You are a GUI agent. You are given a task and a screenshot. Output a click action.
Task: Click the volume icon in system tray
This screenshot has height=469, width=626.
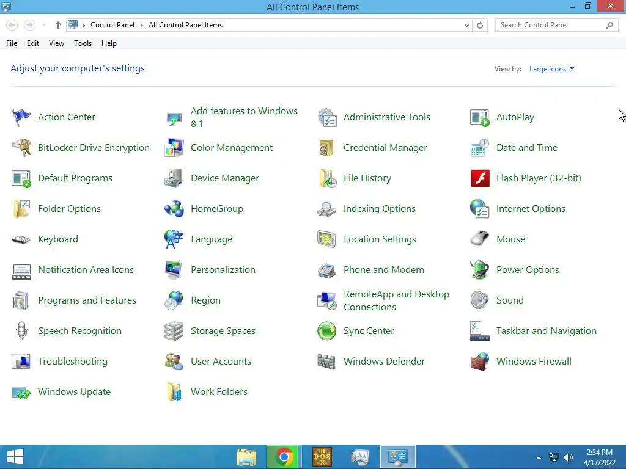[x=569, y=457]
